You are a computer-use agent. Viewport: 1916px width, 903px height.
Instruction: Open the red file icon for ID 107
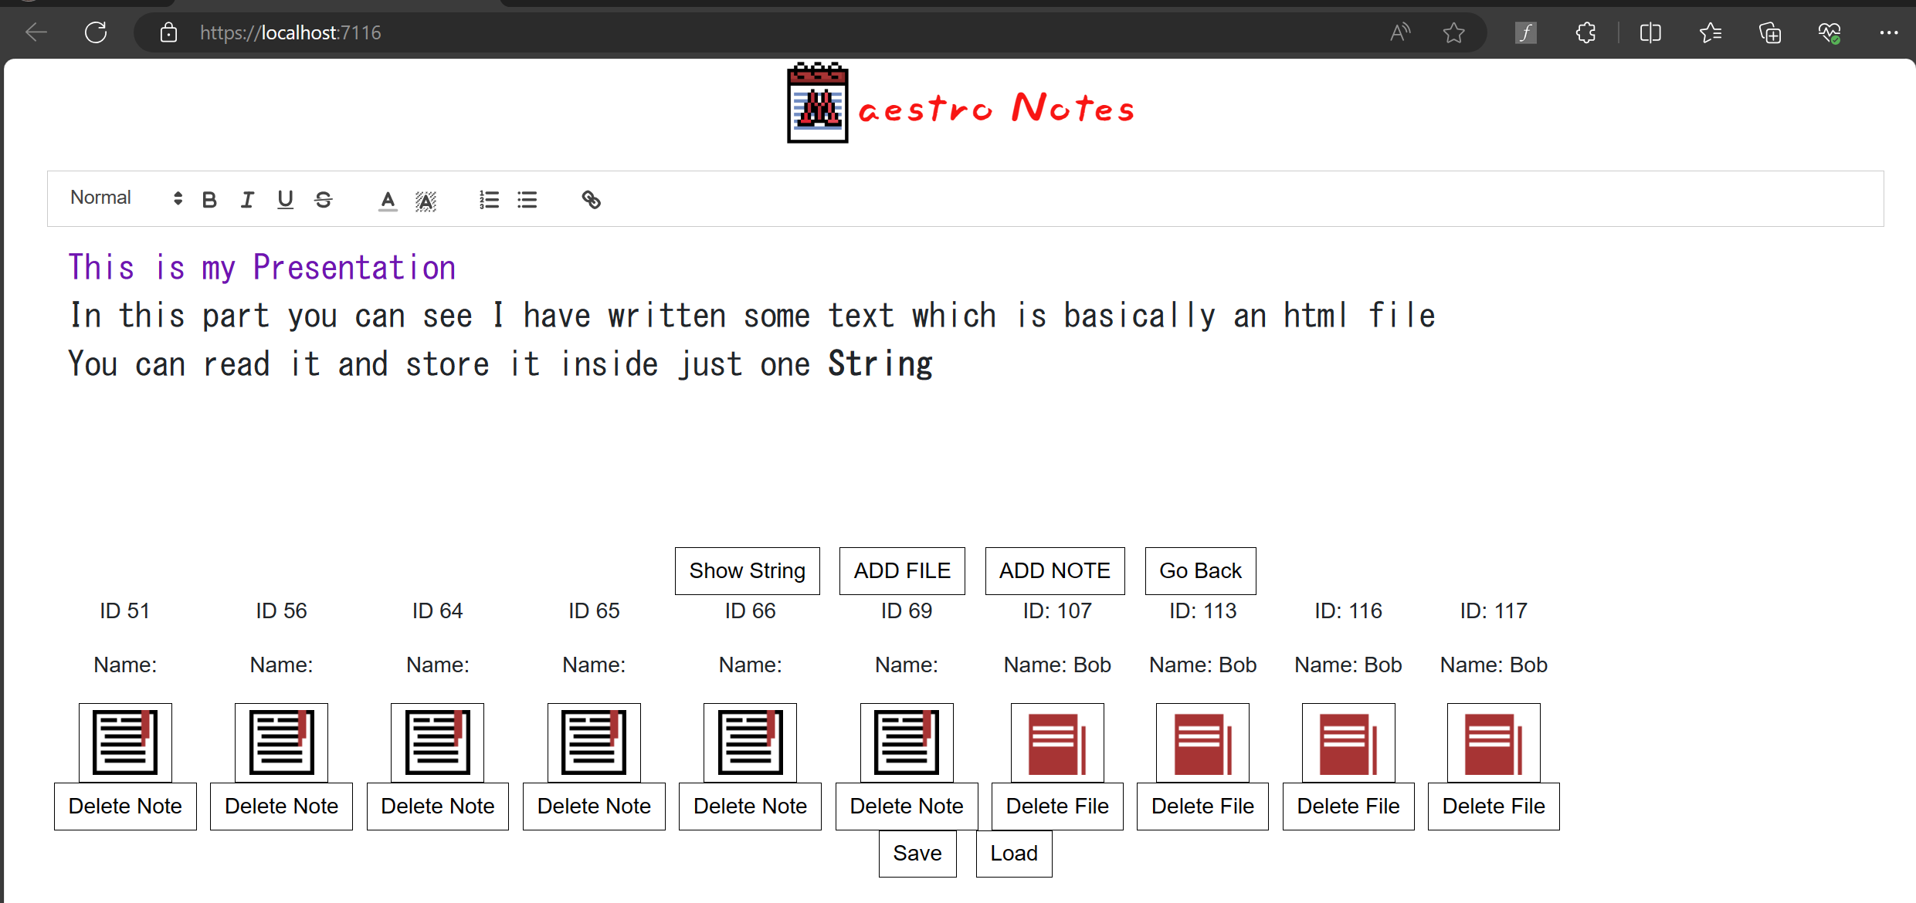coord(1056,742)
